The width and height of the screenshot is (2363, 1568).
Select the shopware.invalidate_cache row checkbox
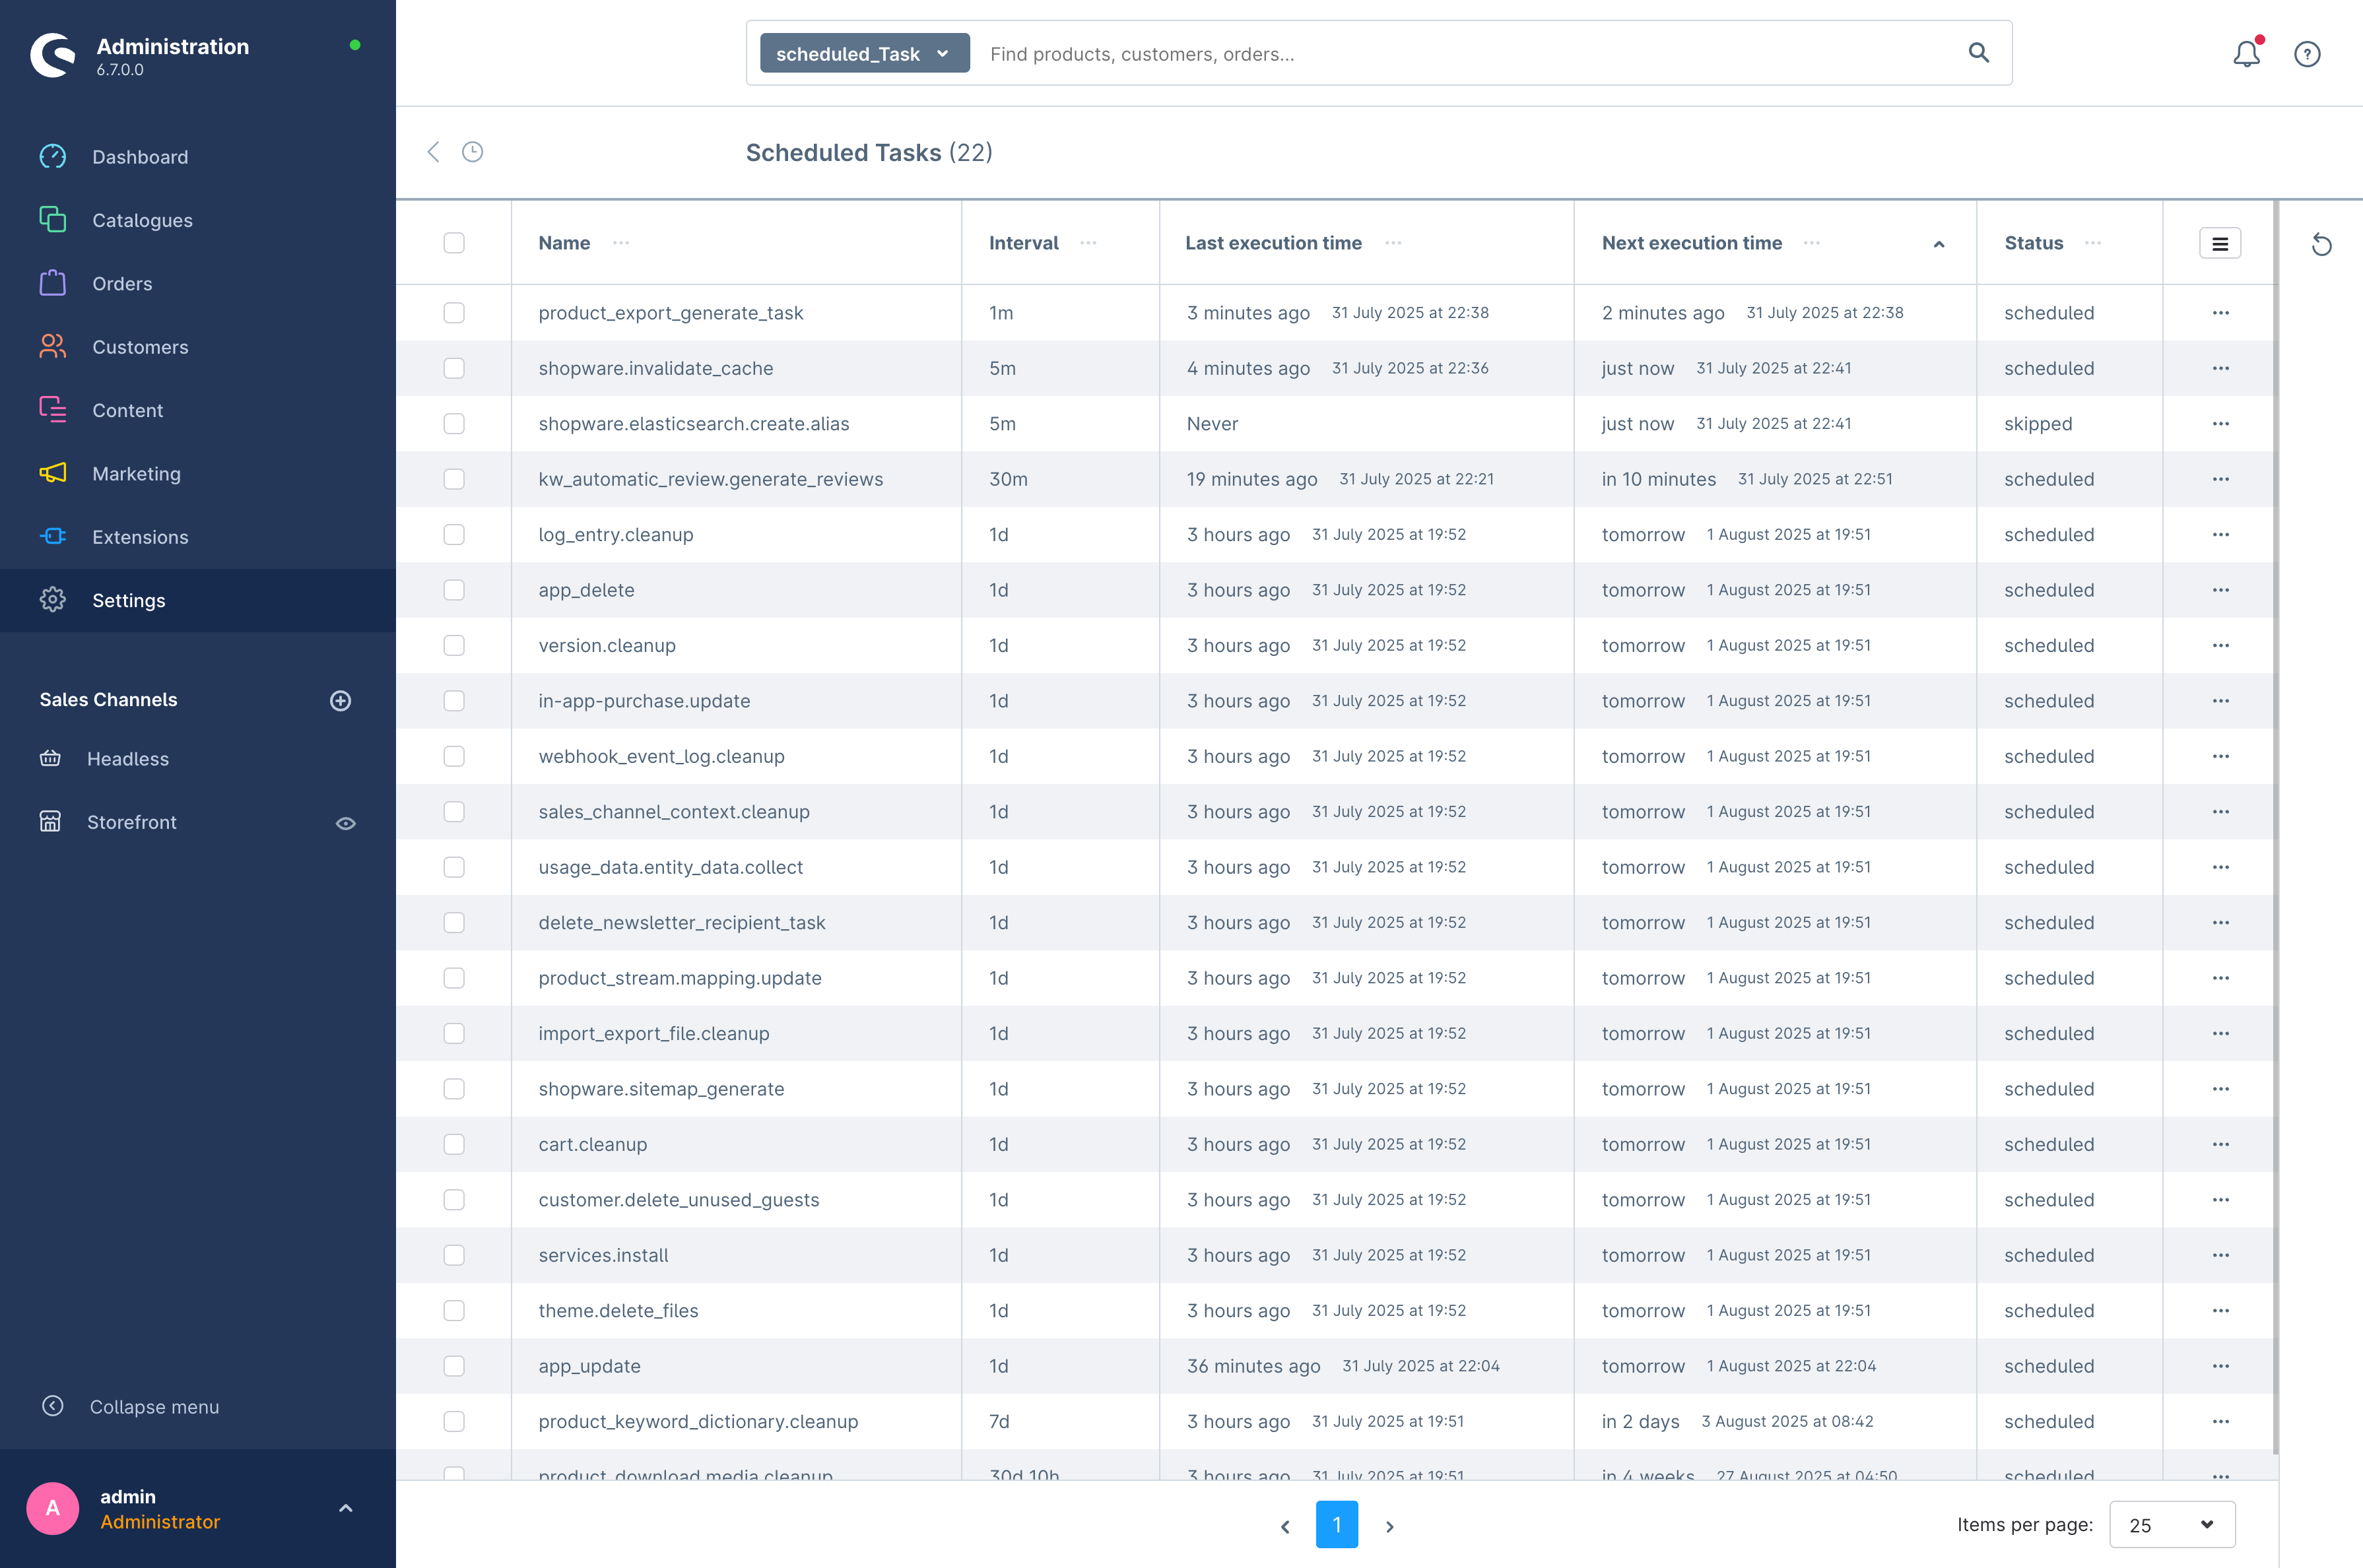(454, 368)
